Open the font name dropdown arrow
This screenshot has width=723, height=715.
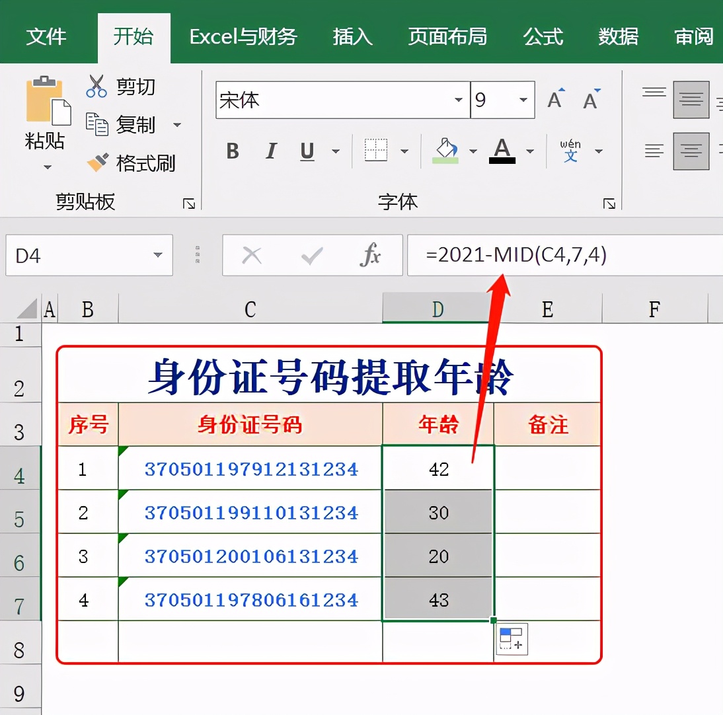coord(459,100)
